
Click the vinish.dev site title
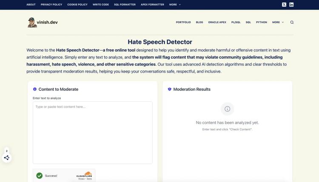coord(47,22)
